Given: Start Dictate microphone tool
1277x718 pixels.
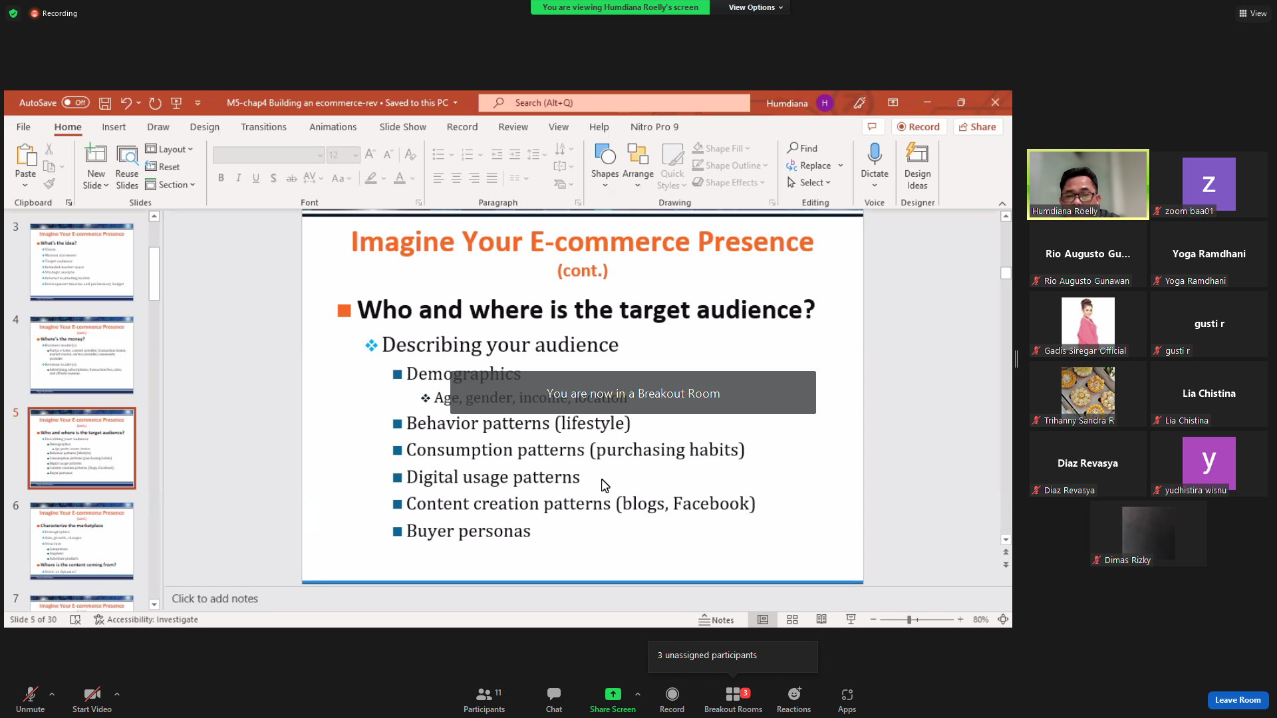Looking at the screenshot, I should coord(875,166).
